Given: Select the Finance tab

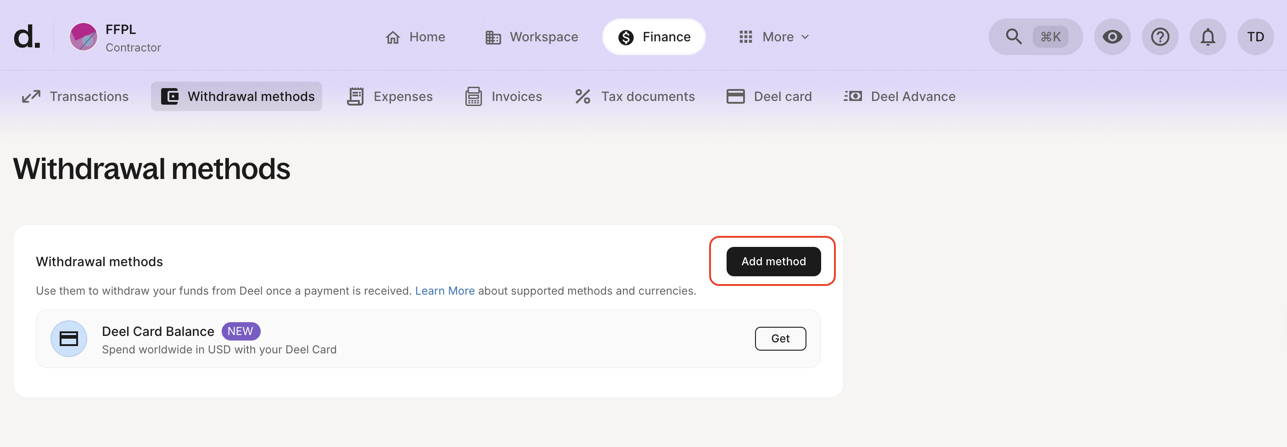Looking at the screenshot, I should click(x=654, y=37).
